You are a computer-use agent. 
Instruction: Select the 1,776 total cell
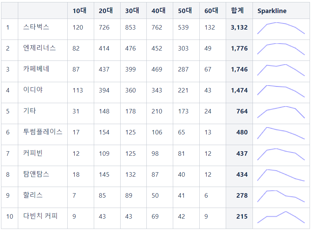click(x=239, y=48)
